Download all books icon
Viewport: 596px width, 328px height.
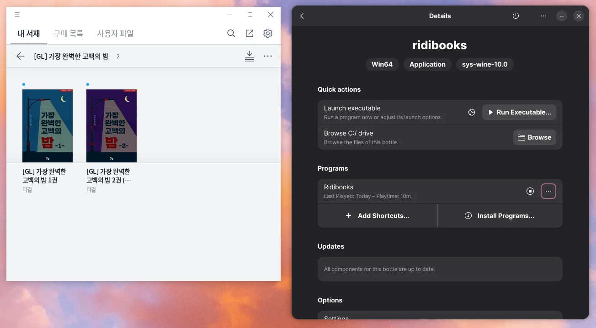[x=250, y=56]
